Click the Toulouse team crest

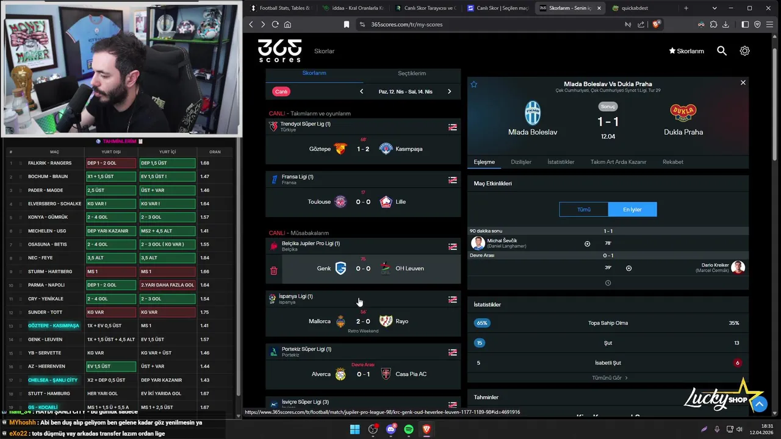[x=340, y=202]
